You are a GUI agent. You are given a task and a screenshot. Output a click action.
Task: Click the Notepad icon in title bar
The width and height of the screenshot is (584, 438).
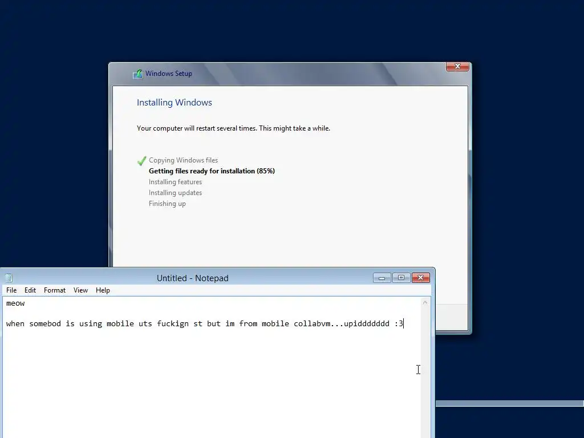click(9, 278)
